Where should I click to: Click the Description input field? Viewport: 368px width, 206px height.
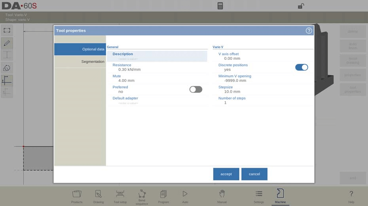[157, 56]
